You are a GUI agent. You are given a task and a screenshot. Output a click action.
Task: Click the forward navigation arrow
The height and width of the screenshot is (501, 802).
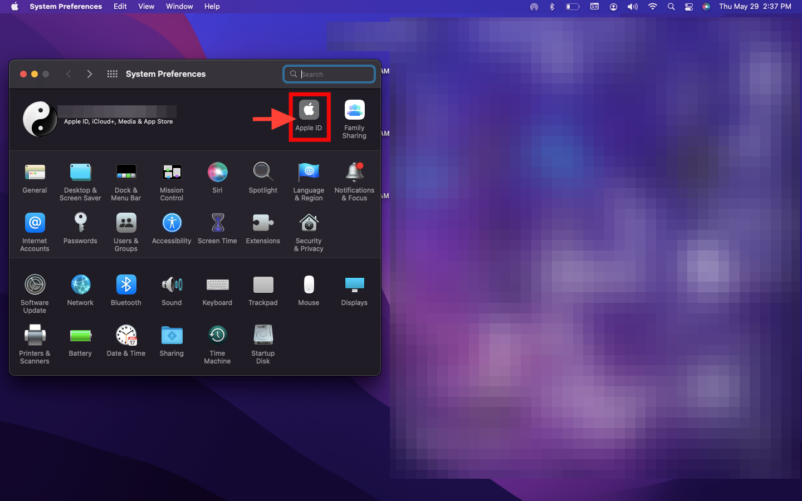pos(89,74)
